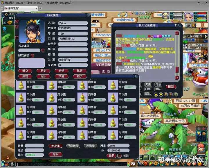Click the stall sign '真10W收月华'
Screen dimensions: 209x168
click(150, 116)
